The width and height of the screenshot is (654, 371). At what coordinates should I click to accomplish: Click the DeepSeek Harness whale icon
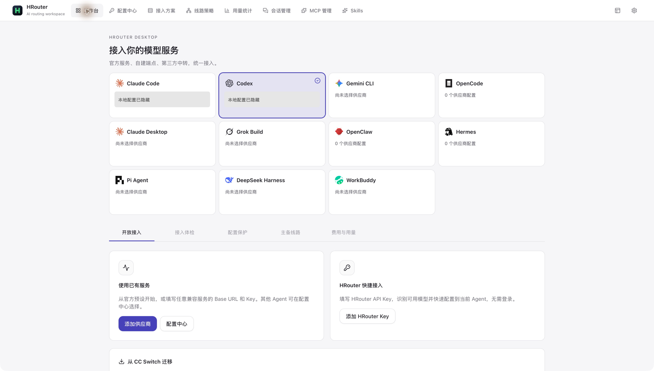click(229, 180)
